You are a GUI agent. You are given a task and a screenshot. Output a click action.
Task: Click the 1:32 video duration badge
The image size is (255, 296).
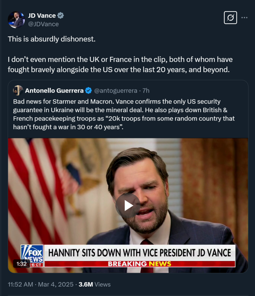coord(22,263)
